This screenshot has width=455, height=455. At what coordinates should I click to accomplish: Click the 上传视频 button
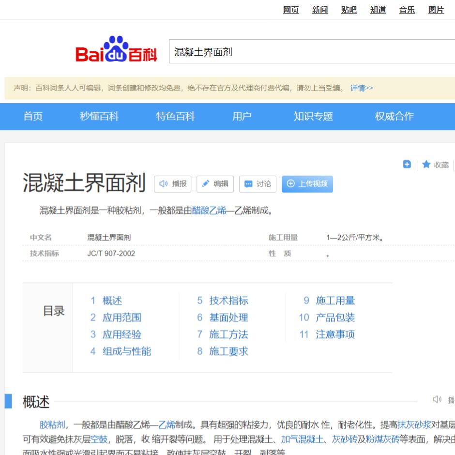click(307, 184)
